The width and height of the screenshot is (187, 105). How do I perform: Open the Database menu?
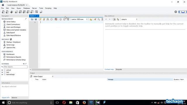[27, 8]
